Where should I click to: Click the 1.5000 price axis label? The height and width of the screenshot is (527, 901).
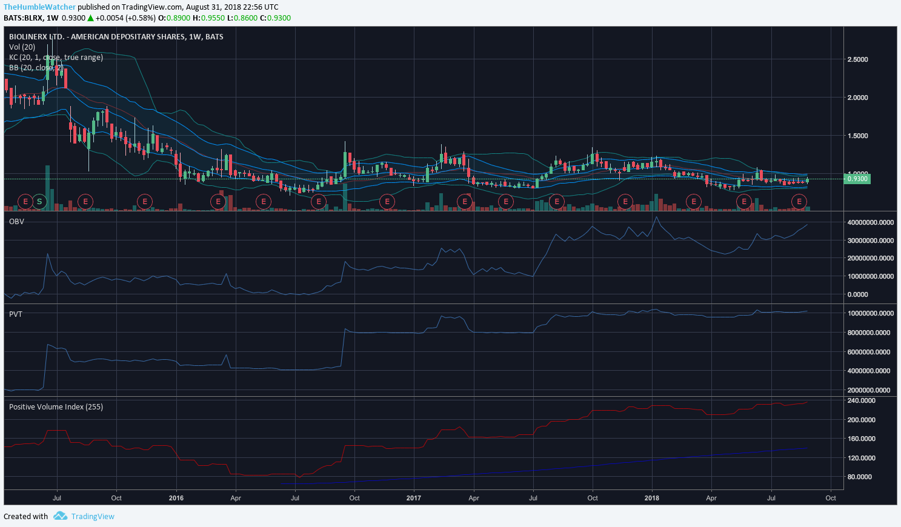[857, 136]
